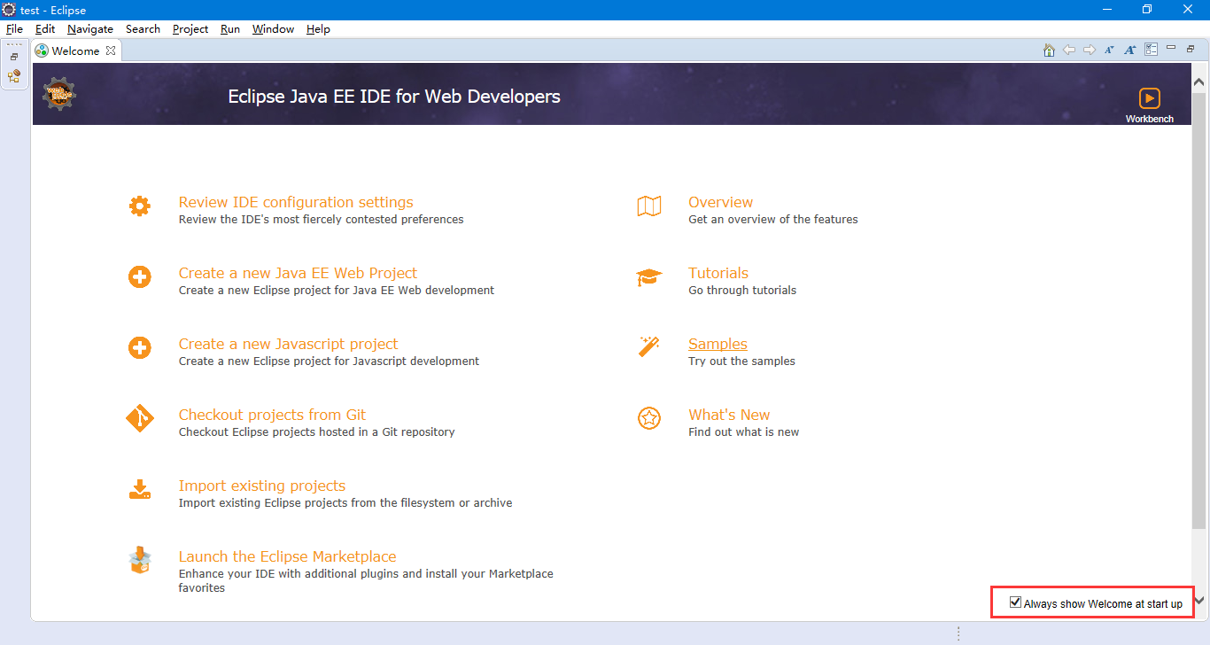Select the Welcome tab label
The height and width of the screenshot is (645, 1210).
pos(75,51)
